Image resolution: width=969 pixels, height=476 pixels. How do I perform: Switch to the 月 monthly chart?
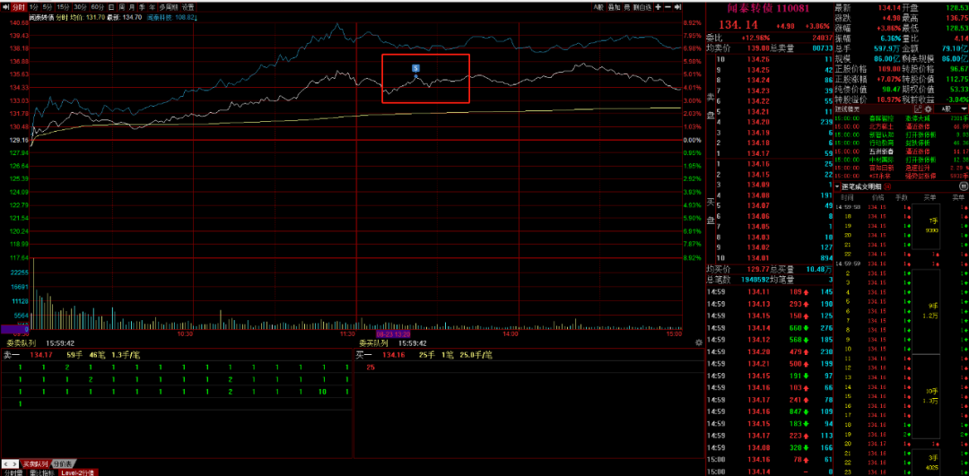pyautogui.click(x=132, y=7)
